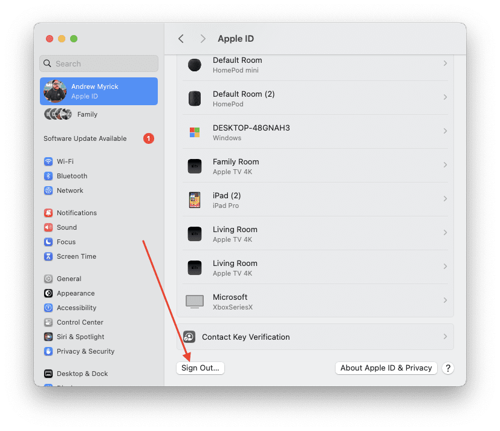Click Andrew Myrick profile picture
This screenshot has width=500, height=431.
click(x=55, y=91)
